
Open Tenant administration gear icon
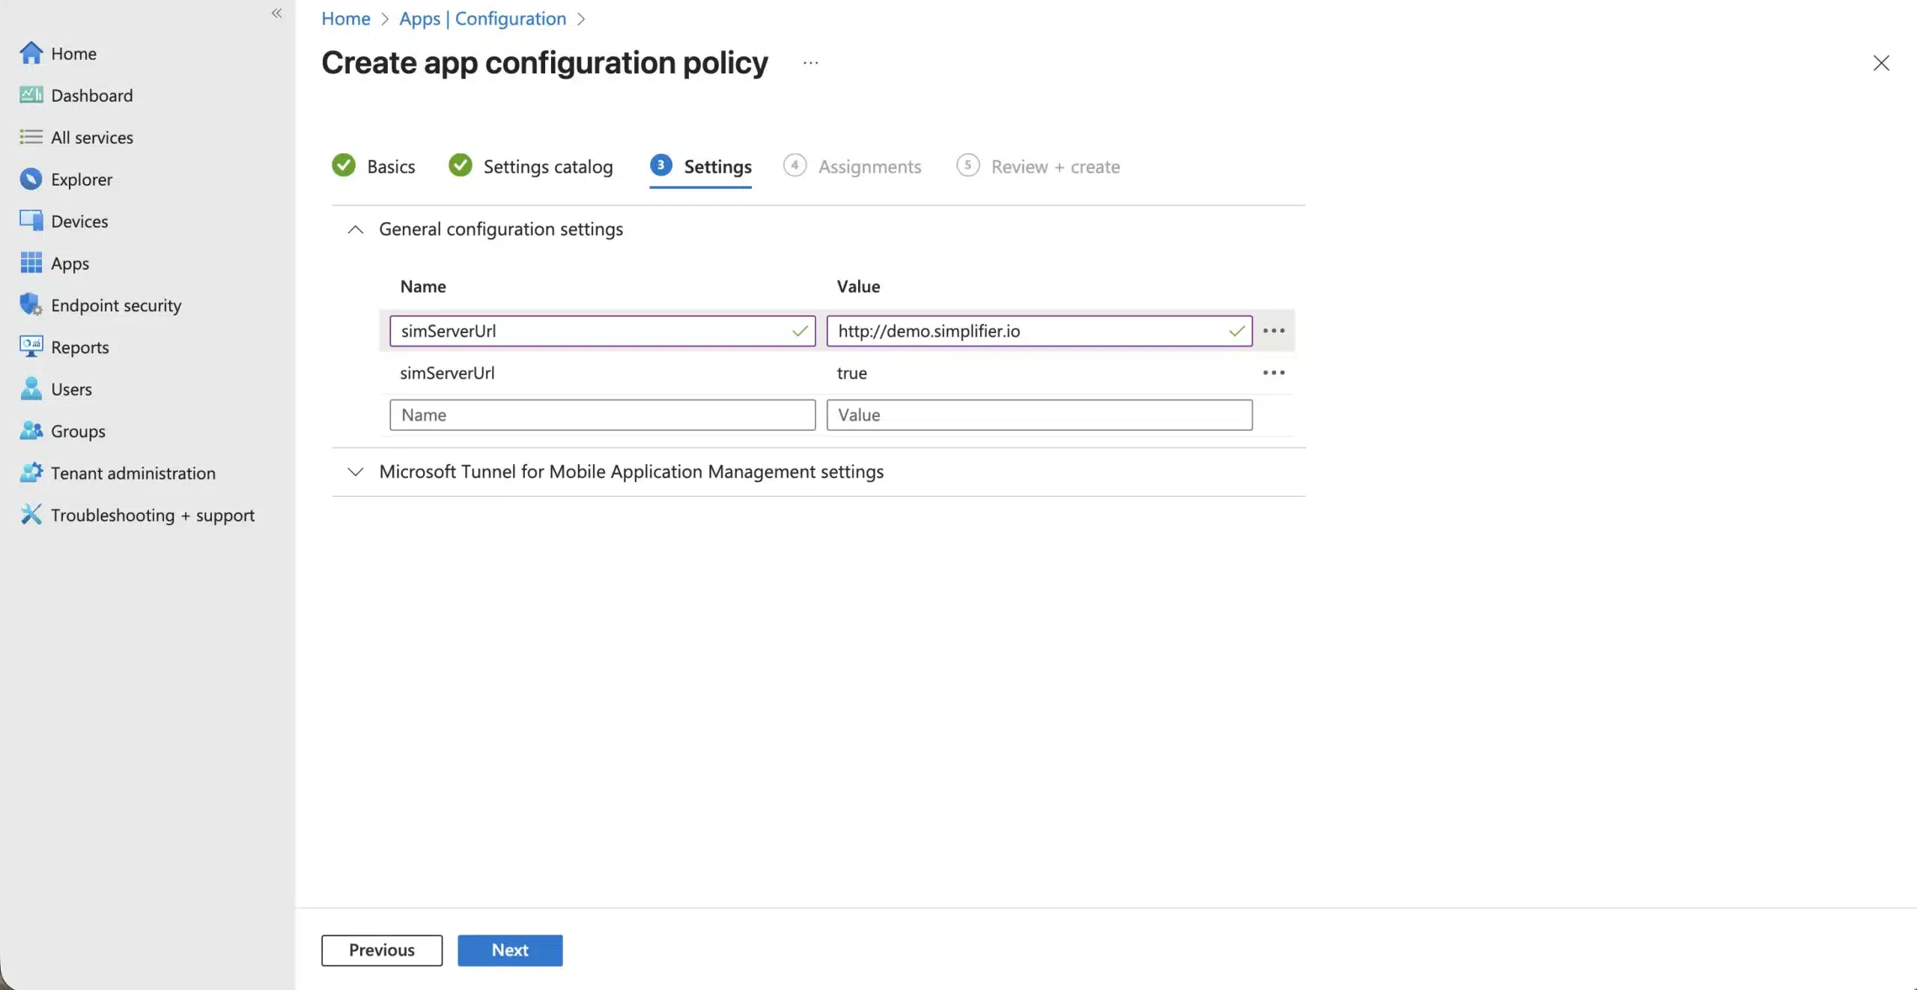(x=31, y=472)
